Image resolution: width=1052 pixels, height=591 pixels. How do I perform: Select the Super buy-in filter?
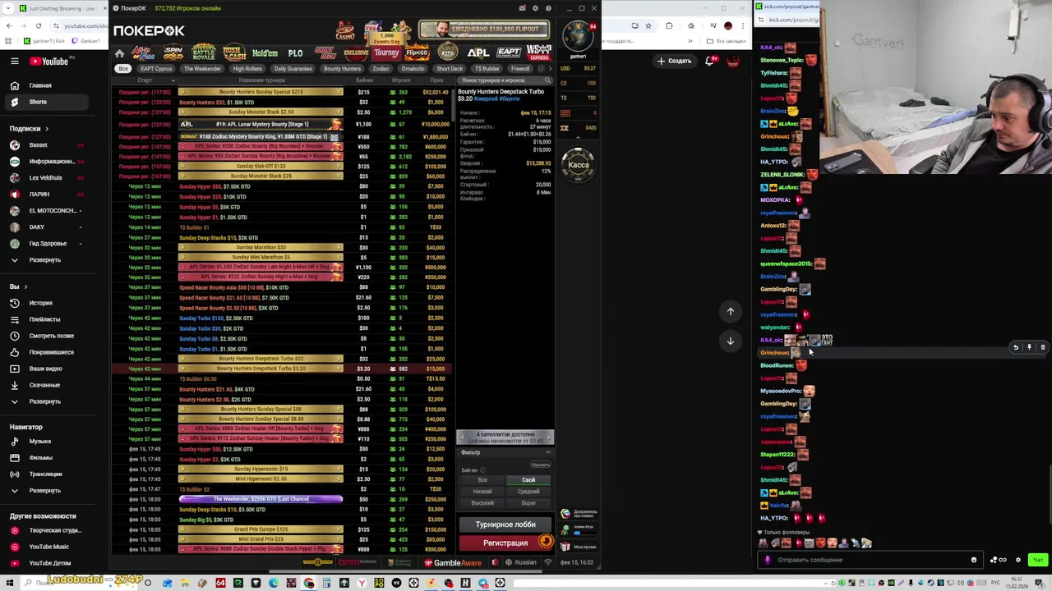click(528, 503)
